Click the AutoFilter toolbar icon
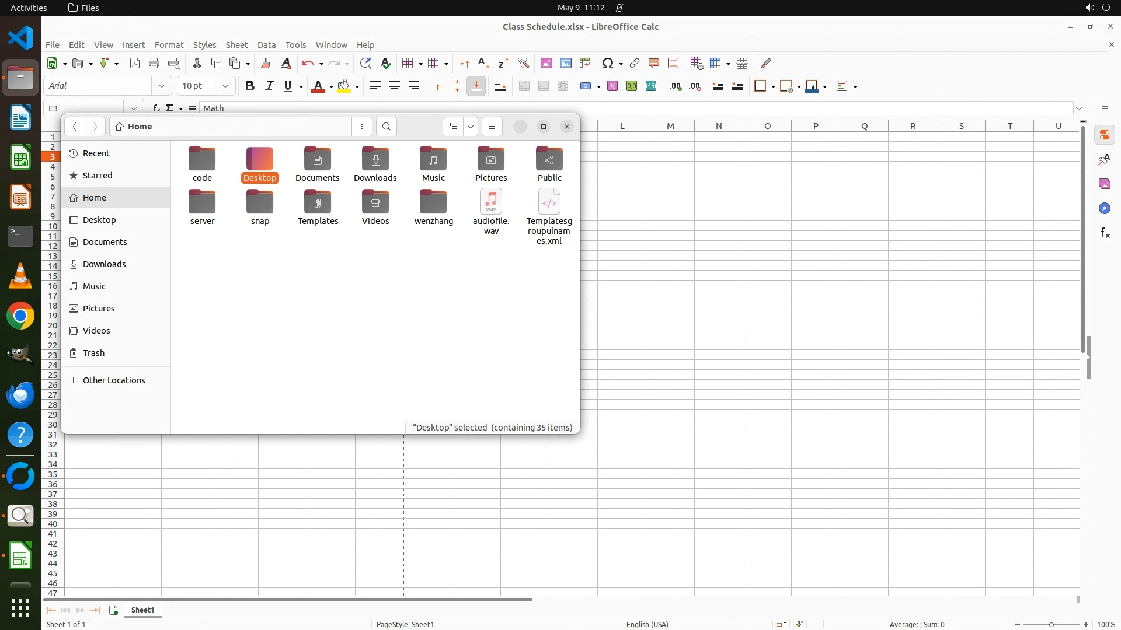1121x630 pixels. point(523,63)
